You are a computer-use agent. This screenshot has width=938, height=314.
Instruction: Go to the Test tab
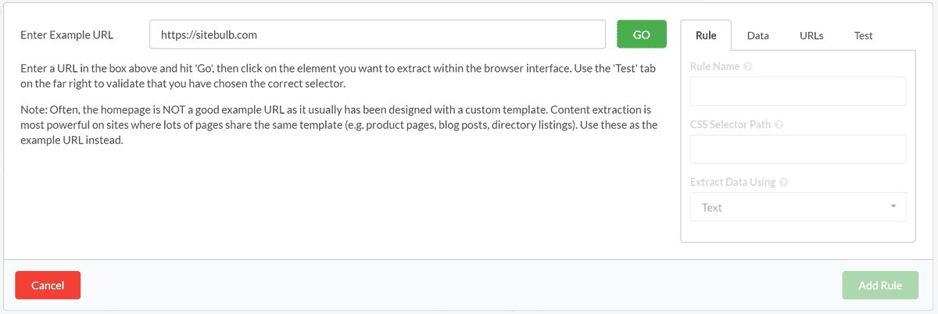point(863,35)
